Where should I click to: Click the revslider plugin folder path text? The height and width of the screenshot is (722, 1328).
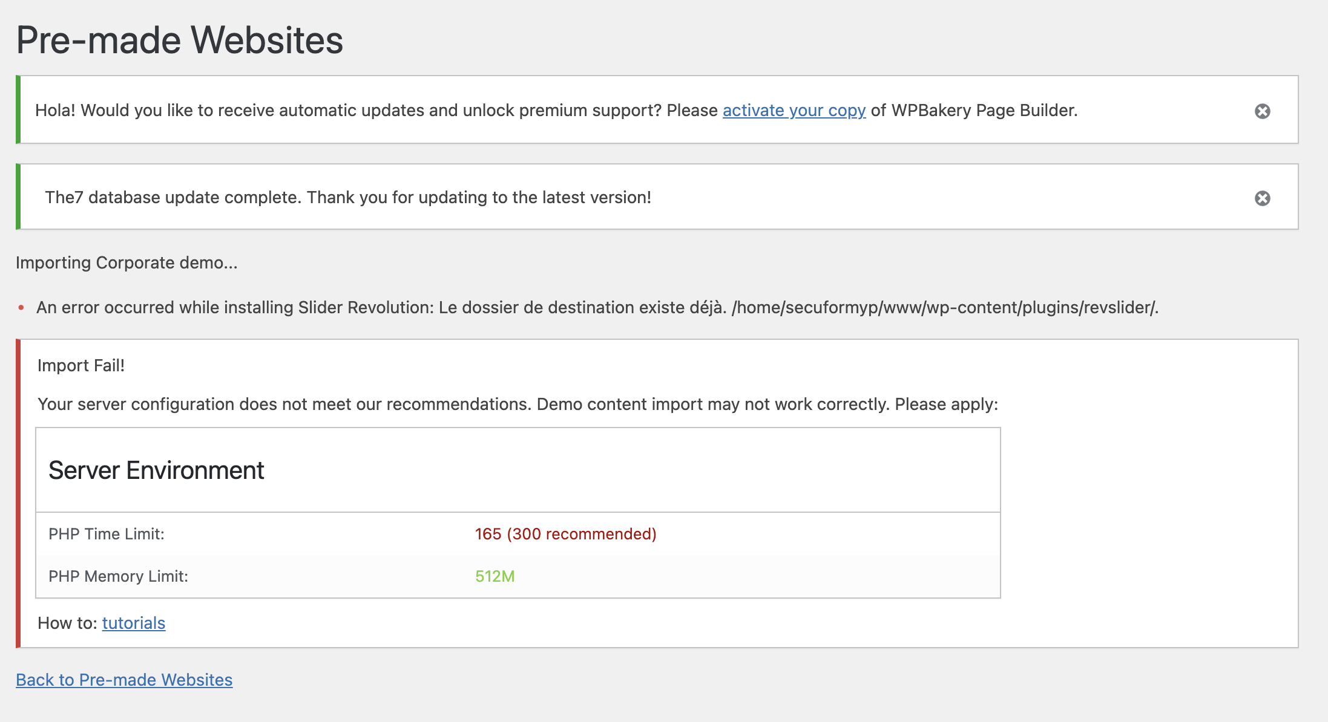pyautogui.click(x=944, y=307)
